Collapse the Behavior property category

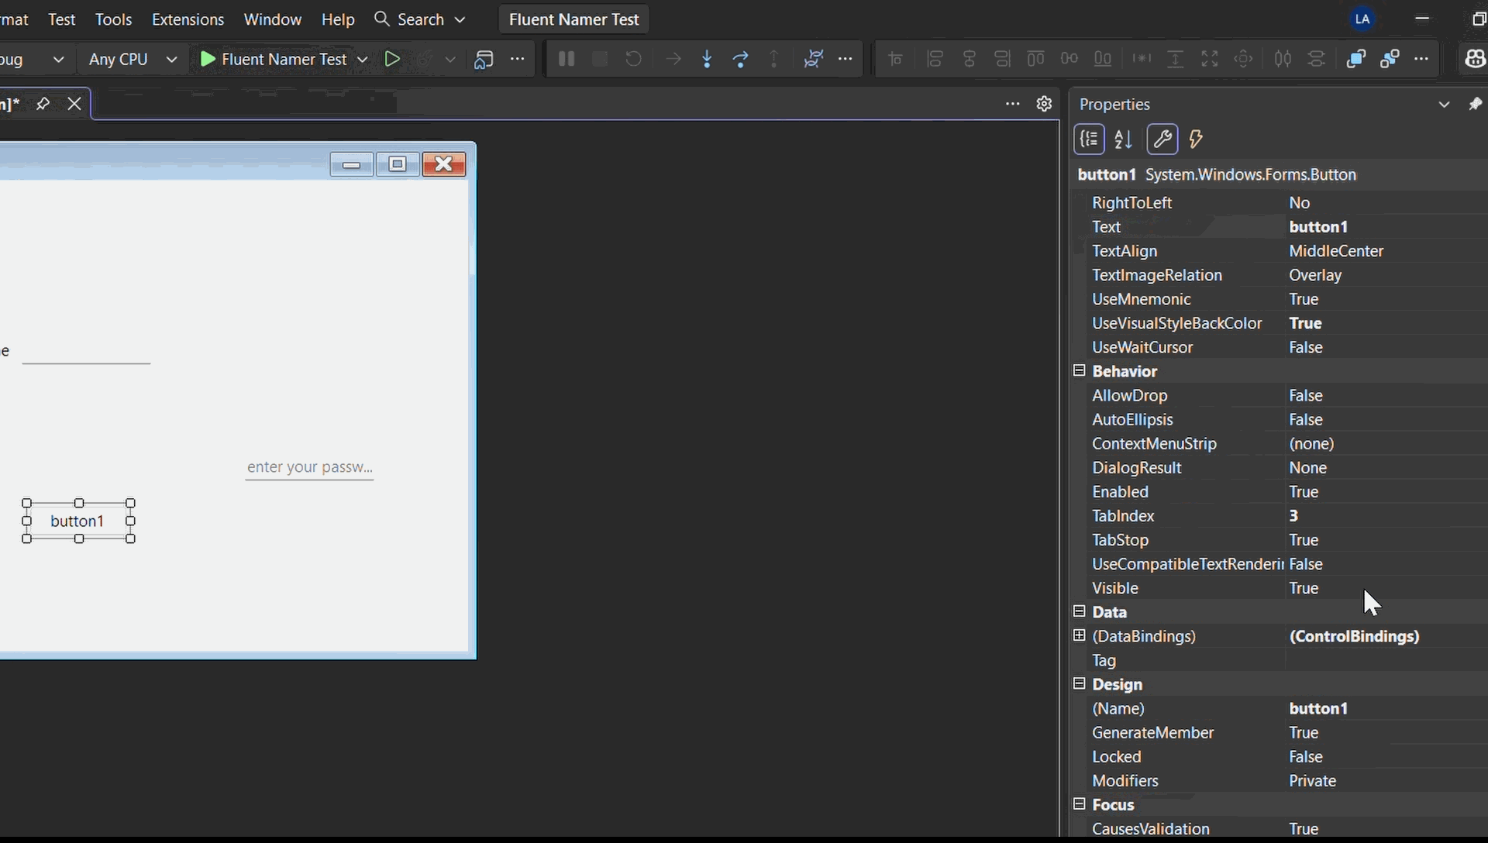click(1079, 370)
